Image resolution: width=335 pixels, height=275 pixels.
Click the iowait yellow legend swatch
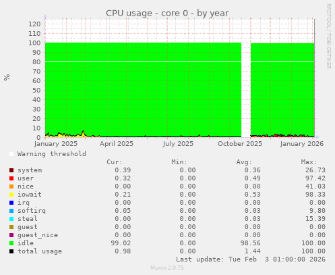click(11, 195)
